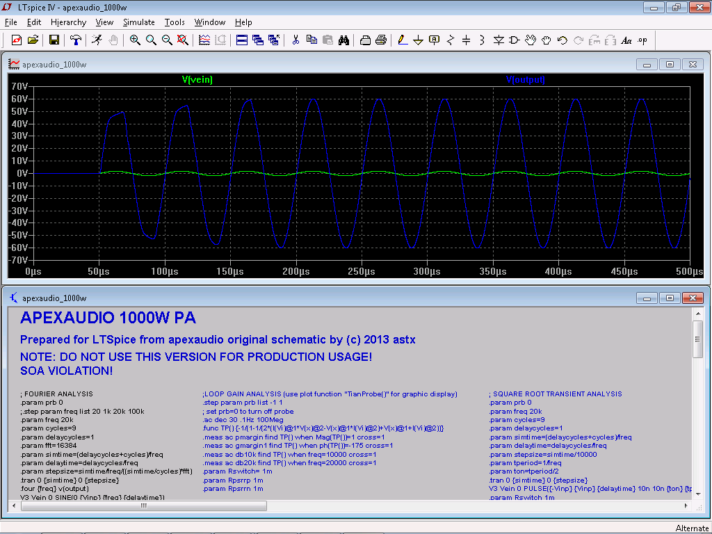The height and width of the screenshot is (534, 712).
Task: Select the Place Inductor tool
Action: 483,40
